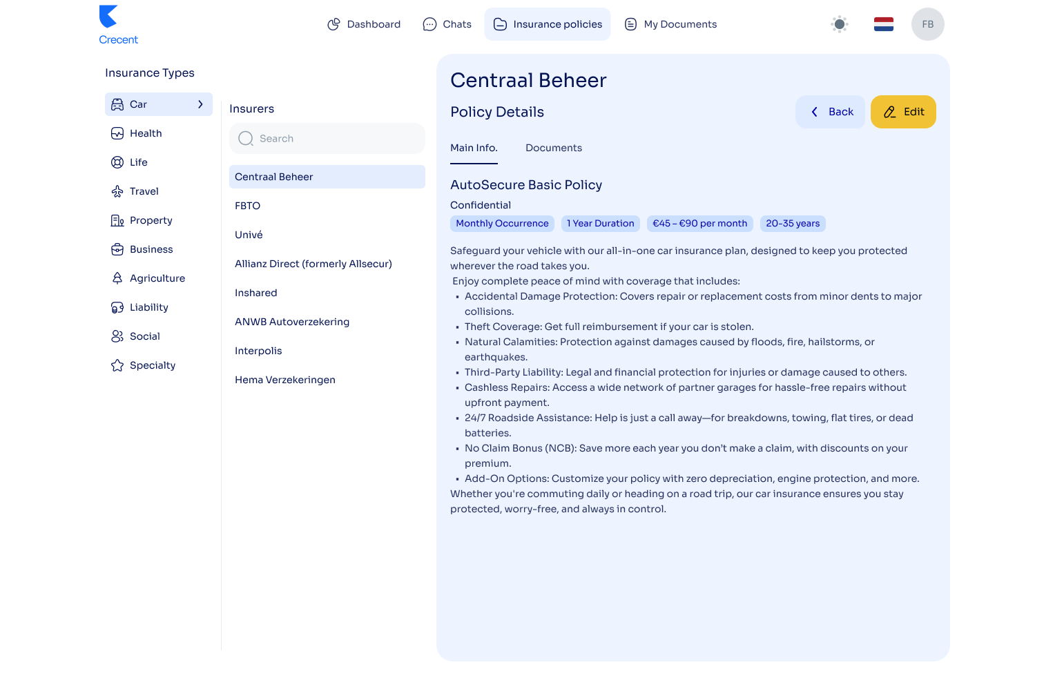Select Inshared insurer
This screenshot has width=1044, height=678.
click(327, 293)
